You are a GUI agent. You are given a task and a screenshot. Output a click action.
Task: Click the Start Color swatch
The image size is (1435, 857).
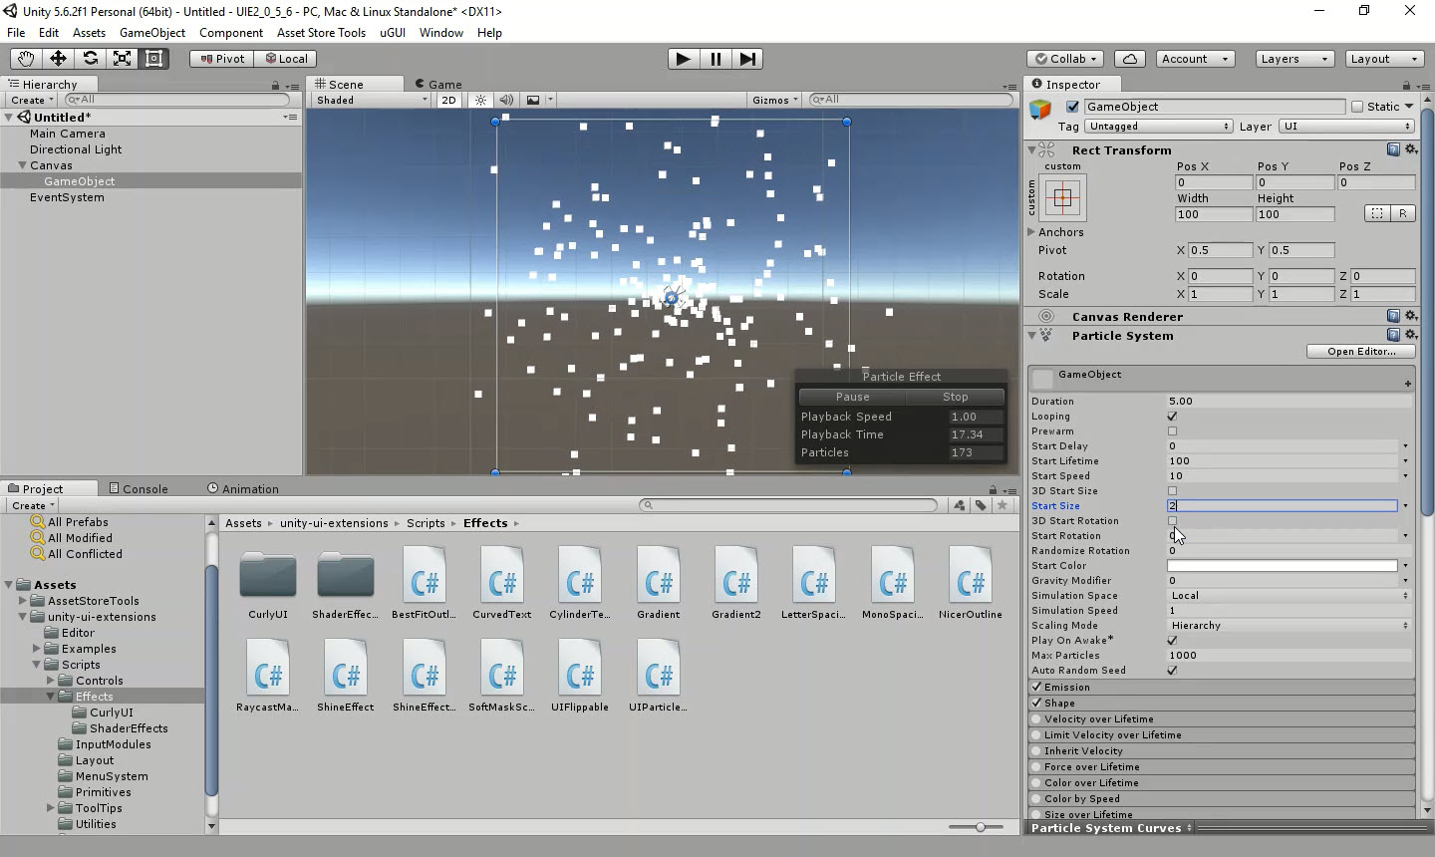[1282, 566]
